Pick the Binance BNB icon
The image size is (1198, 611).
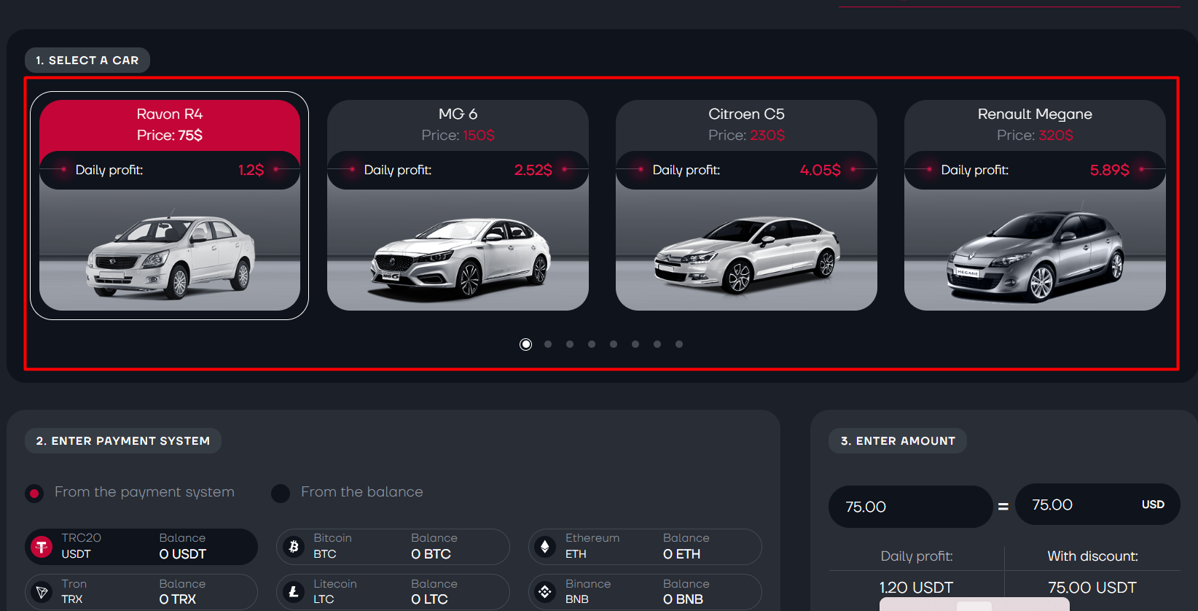(545, 592)
